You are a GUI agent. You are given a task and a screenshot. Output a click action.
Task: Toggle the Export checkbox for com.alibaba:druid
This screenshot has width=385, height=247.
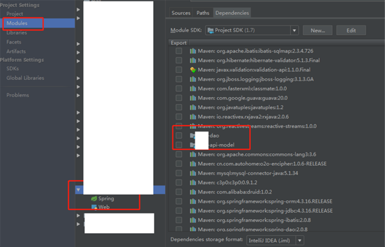(179, 192)
